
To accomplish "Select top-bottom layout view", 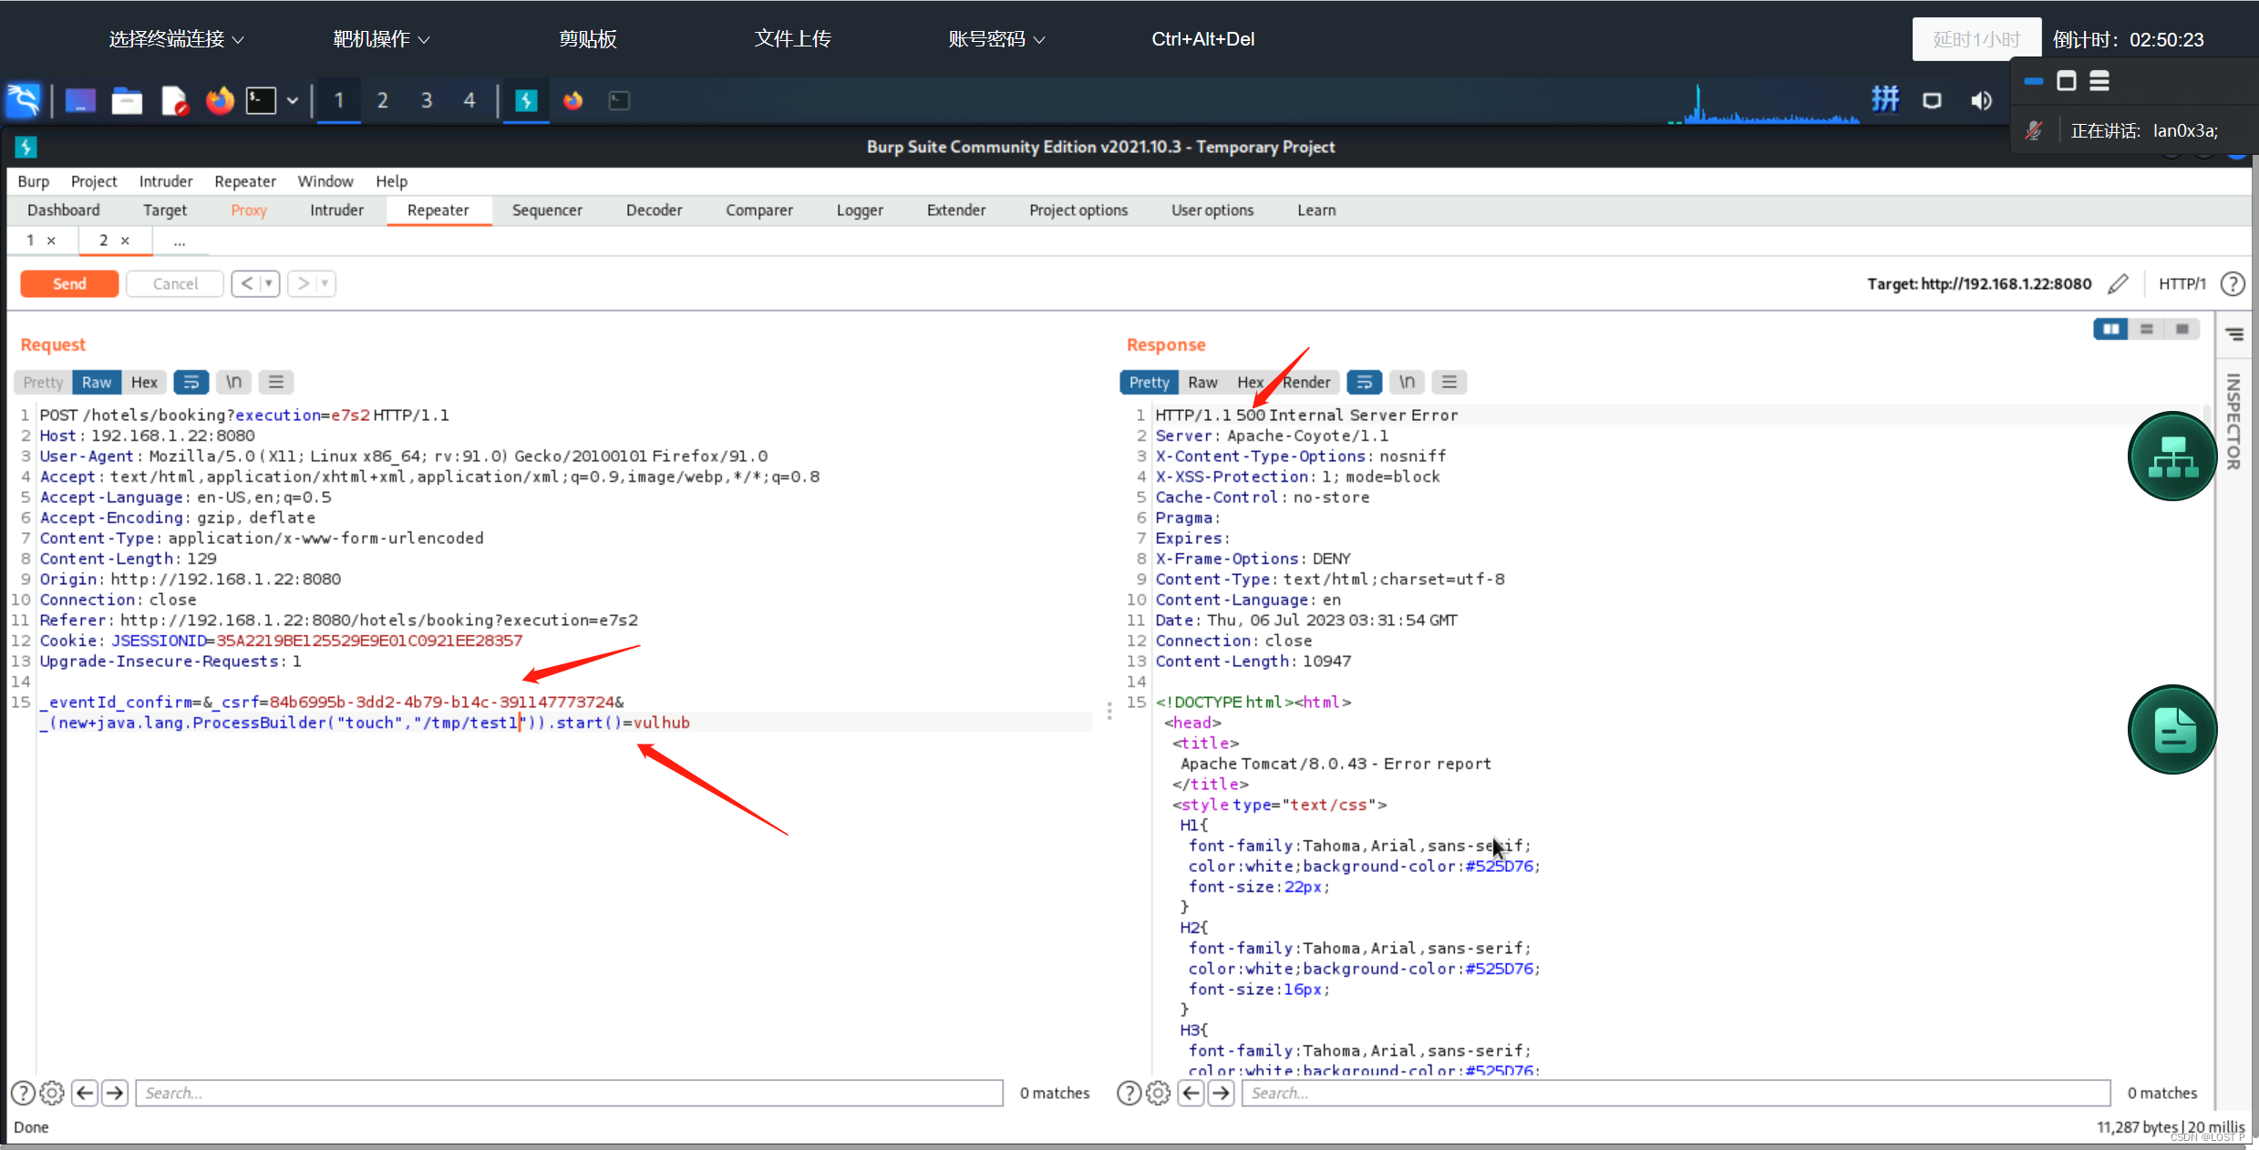I will (x=2147, y=329).
